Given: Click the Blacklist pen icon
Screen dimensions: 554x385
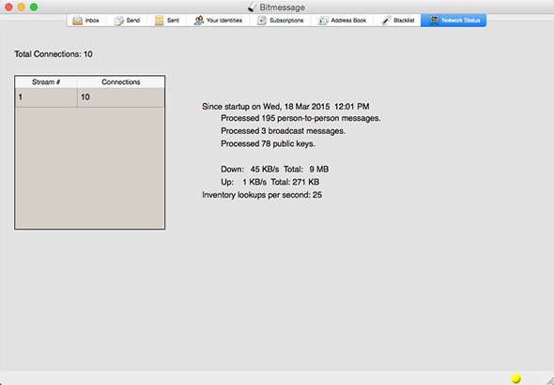Looking at the screenshot, I should (386, 21).
